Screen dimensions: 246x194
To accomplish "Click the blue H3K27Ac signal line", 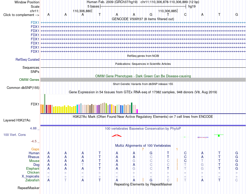I will click(x=143, y=125).
